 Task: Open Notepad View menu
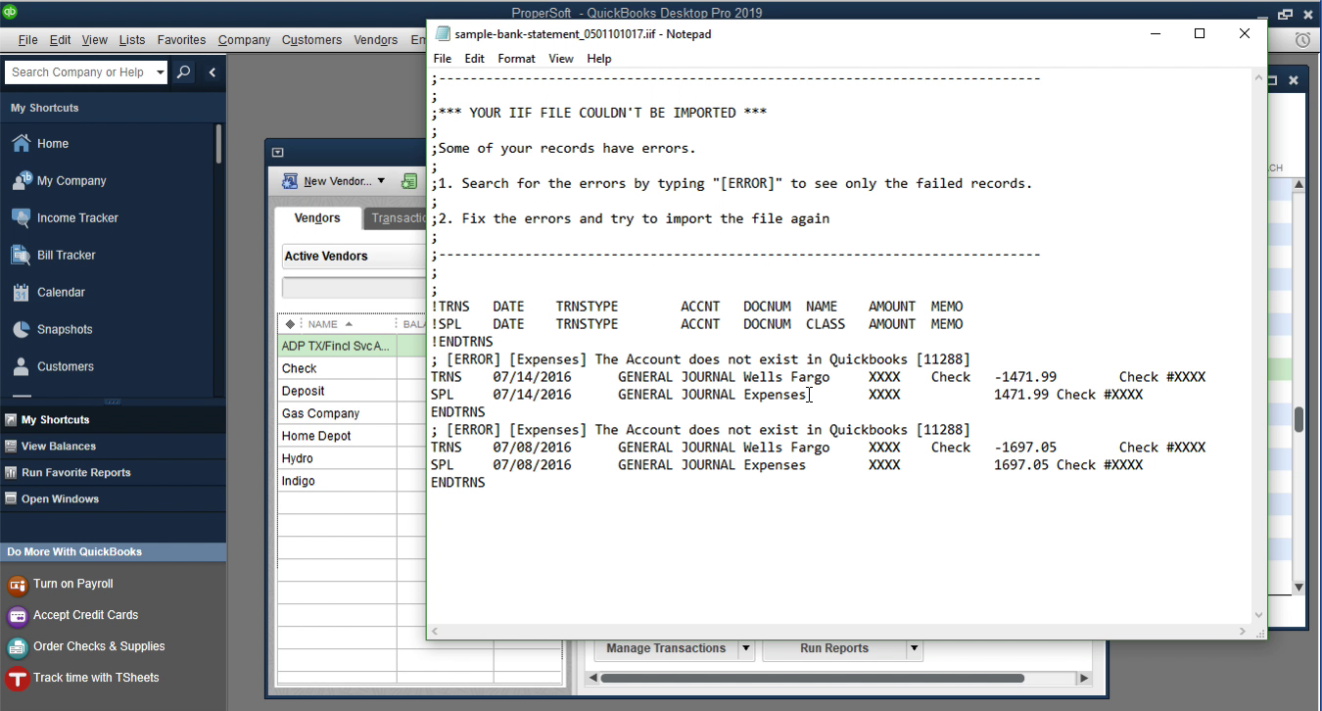tap(561, 59)
